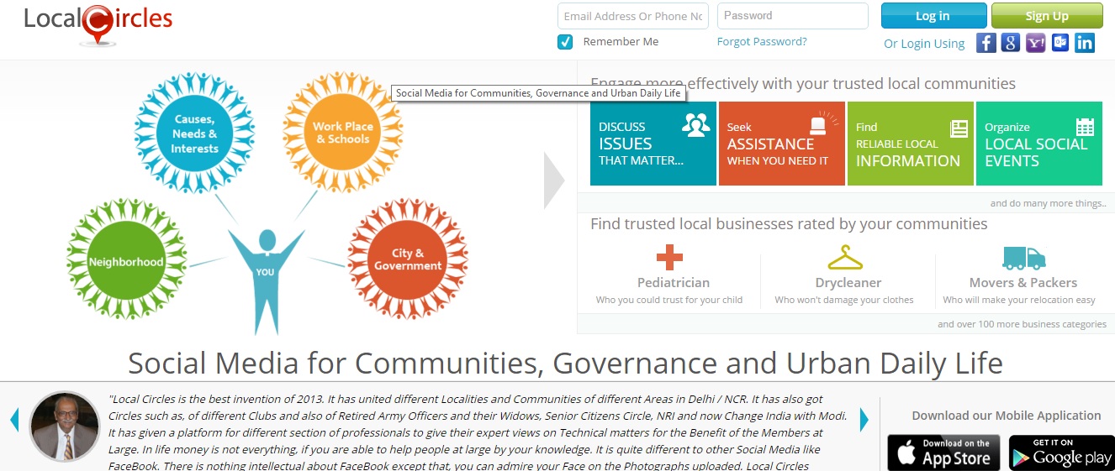Open the Pediatrician category label
The height and width of the screenshot is (471, 1115).
tap(674, 283)
